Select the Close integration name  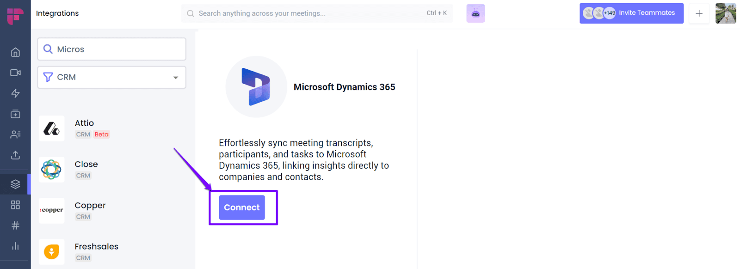pyautogui.click(x=86, y=164)
